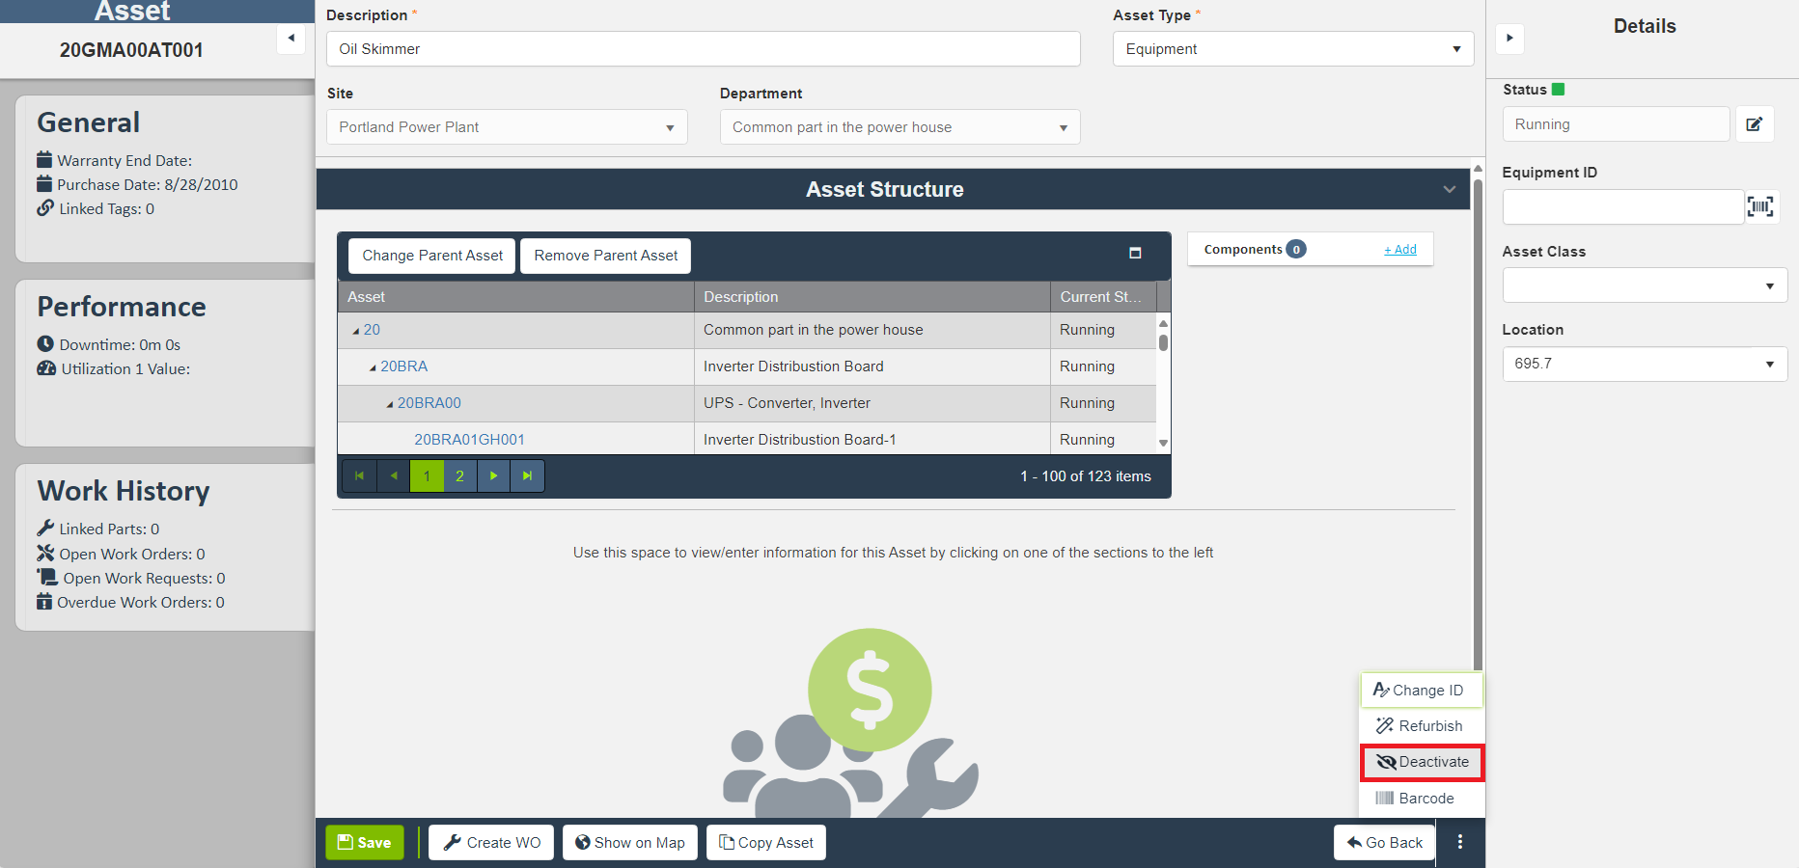Open the Asset Class dropdown
This screenshot has width=1799, height=868.
pyautogui.click(x=1644, y=285)
